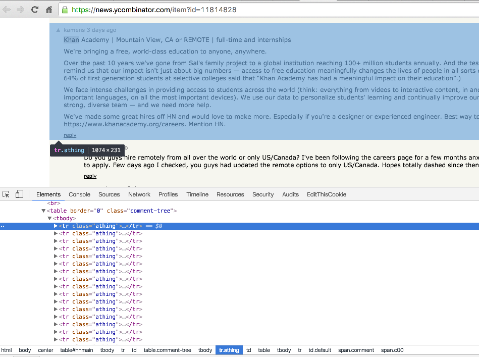Click reply under the Khan Academy post
The image size is (479, 357).
tap(70, 135)
